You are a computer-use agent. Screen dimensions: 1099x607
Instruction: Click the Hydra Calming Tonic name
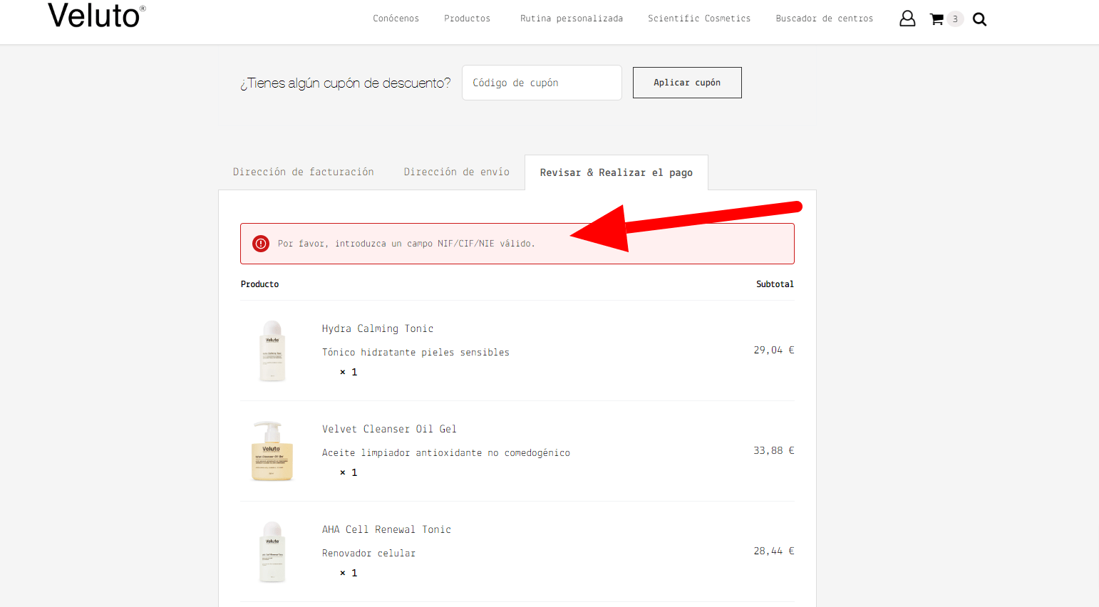point(378,328)
